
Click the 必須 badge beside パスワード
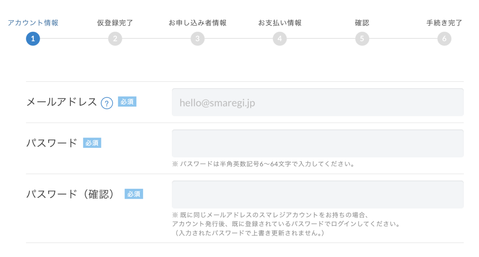point(92,143)
